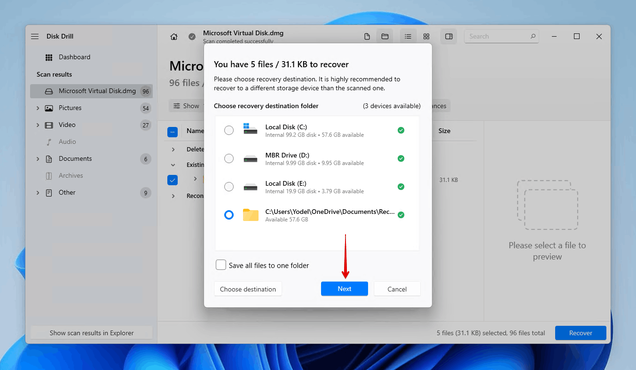Open the Video category in sidebar
This screenshot has width=636, height=370.
(x=67, y=125)
